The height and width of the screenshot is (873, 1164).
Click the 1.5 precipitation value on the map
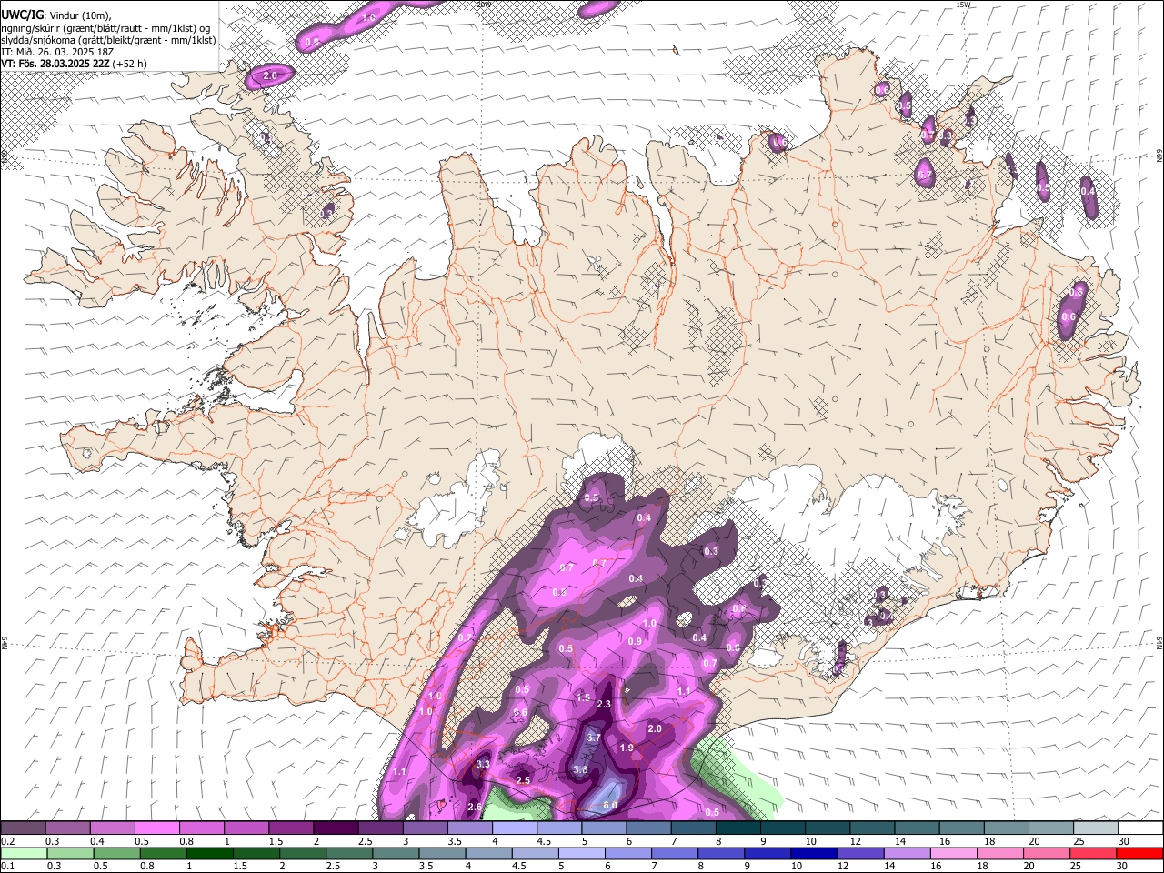[583, 698]
